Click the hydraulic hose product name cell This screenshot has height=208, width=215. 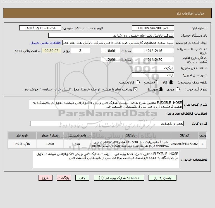[131, 144]
